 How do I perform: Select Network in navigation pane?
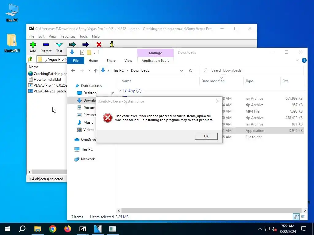pyautogui.click(x=85, y=159)
